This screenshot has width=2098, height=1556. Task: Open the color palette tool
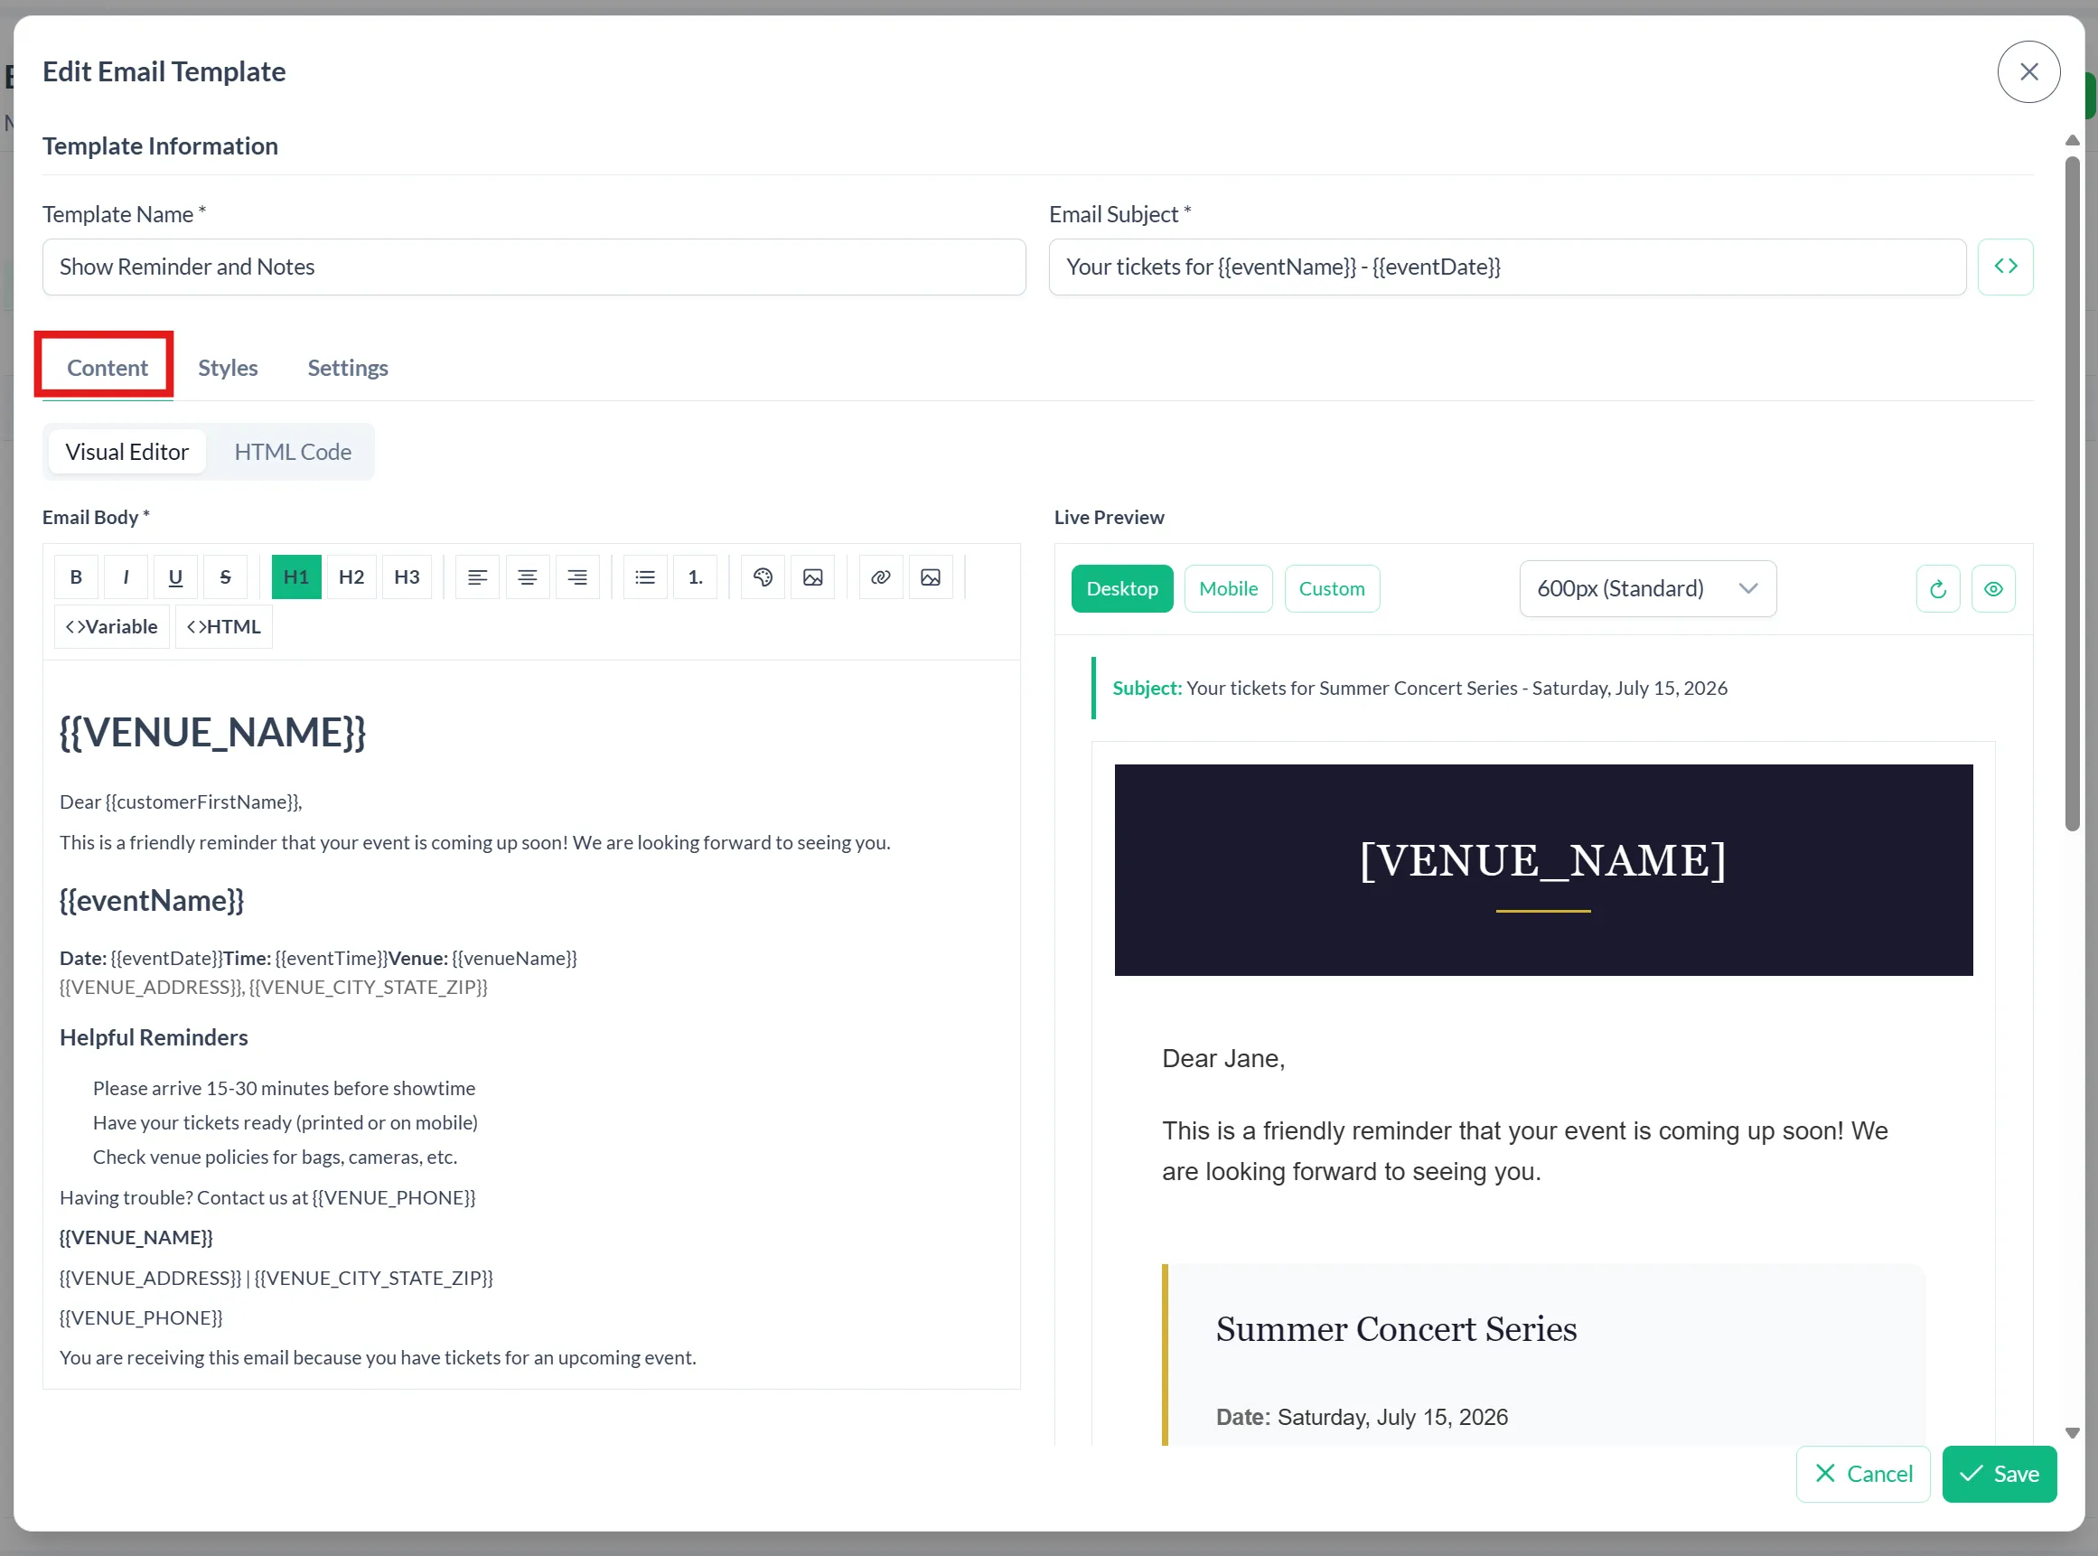coord(763,577)
